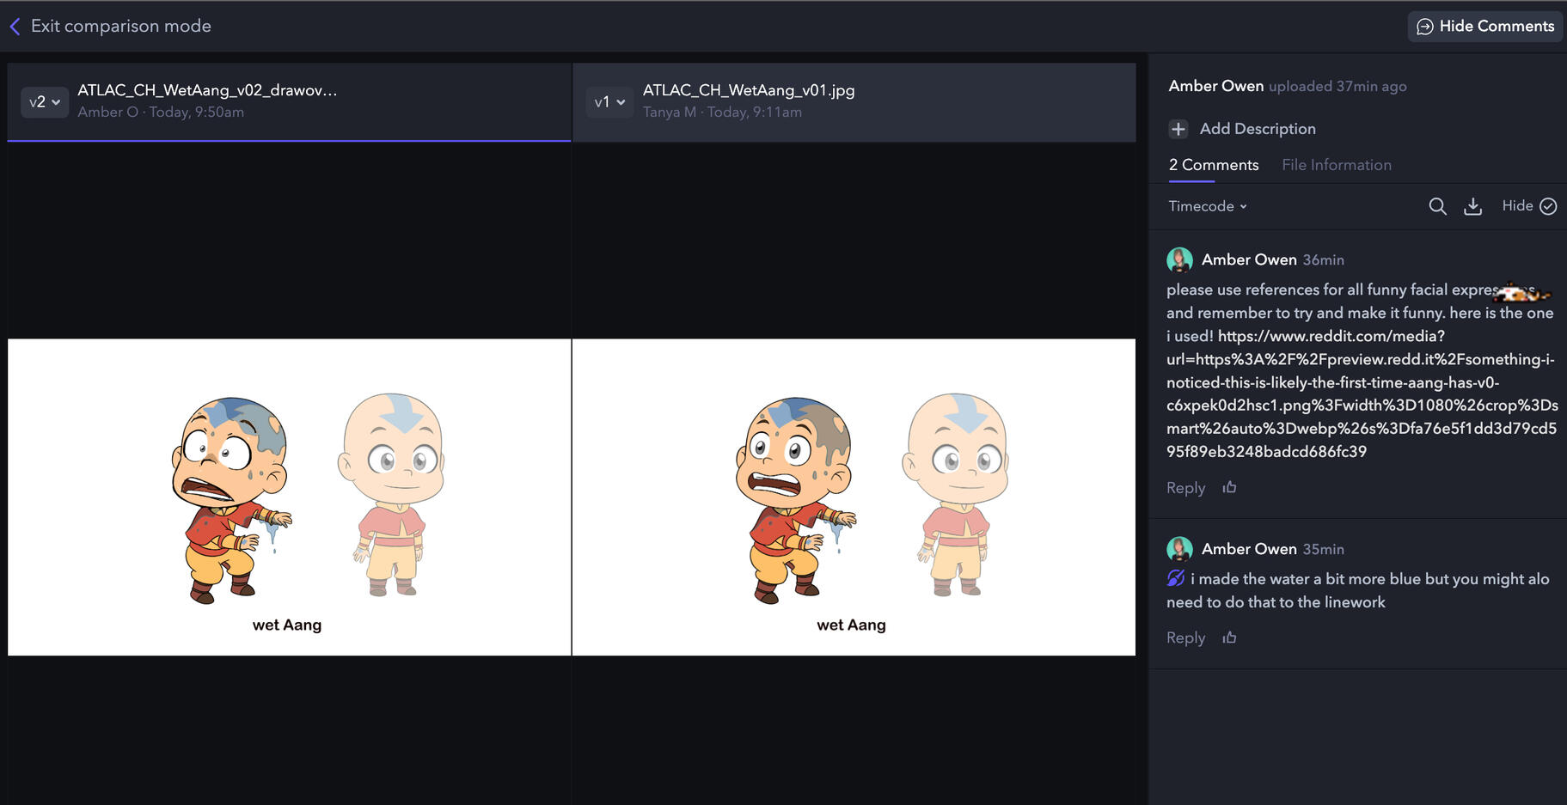Toggle Hide completed comments checkmark
1567x805 pixels.
tap(1547, 206)
